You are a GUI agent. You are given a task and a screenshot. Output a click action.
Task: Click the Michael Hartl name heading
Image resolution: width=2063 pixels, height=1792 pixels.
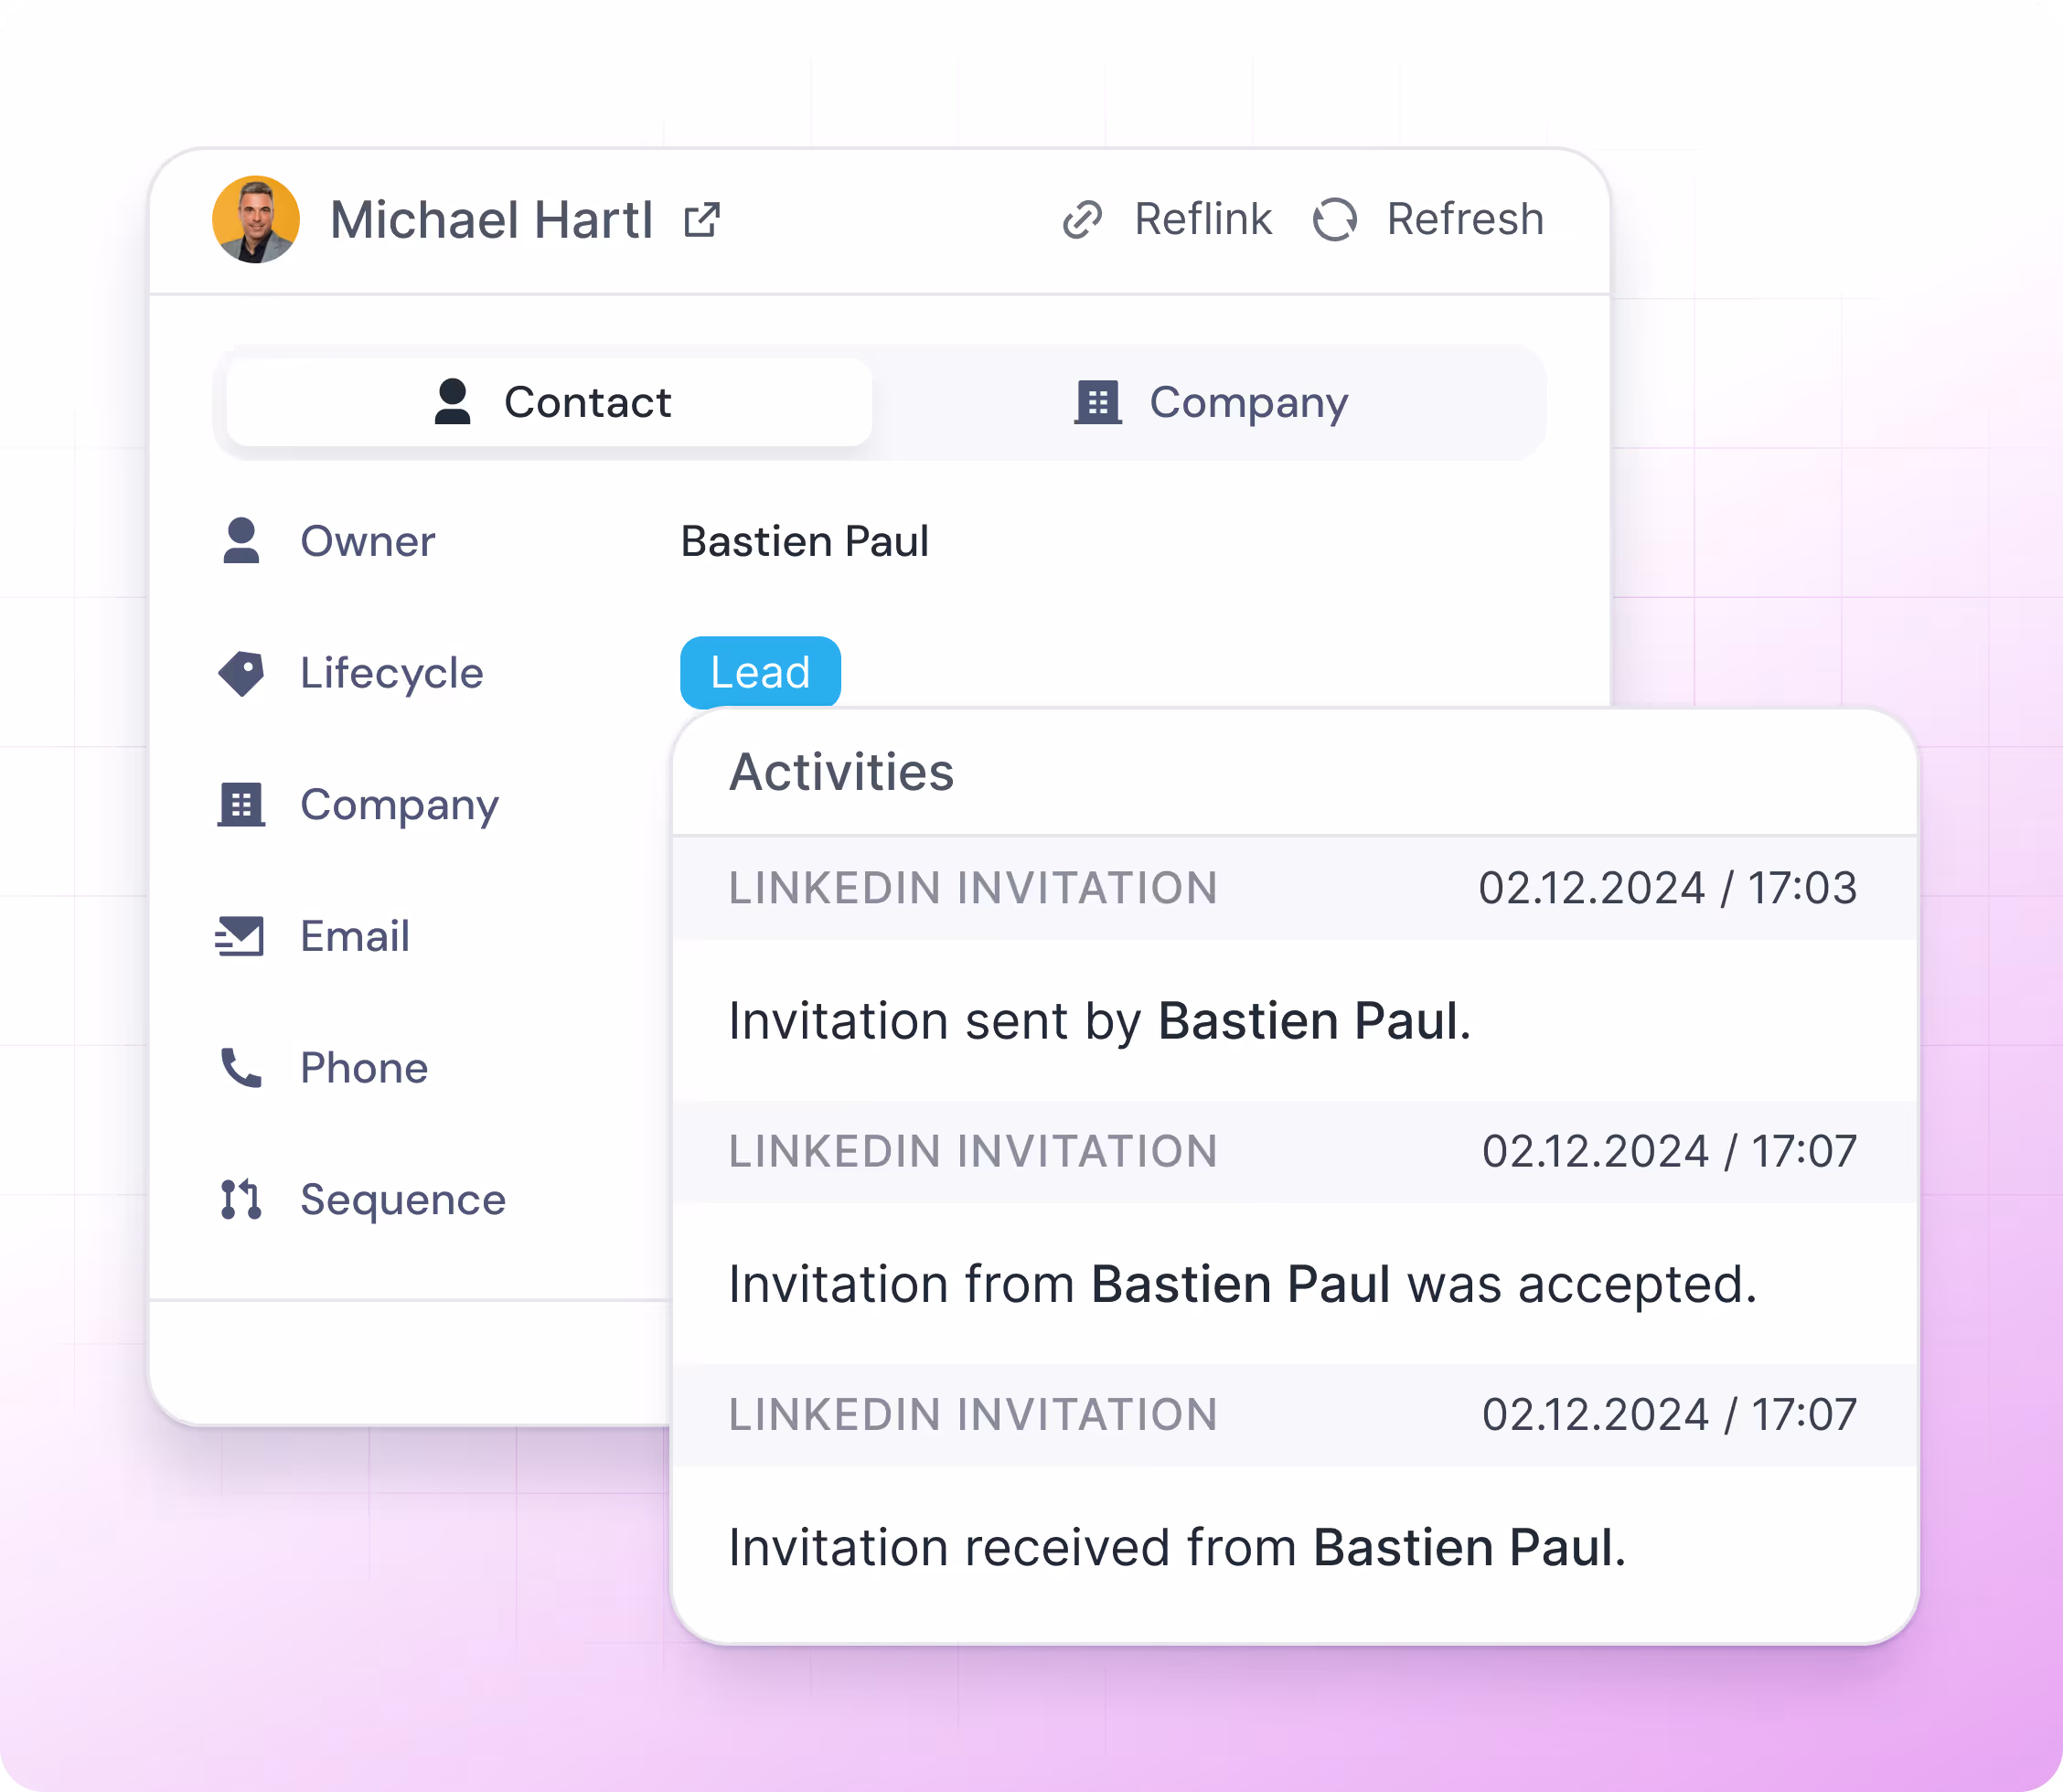pos(492,220)
